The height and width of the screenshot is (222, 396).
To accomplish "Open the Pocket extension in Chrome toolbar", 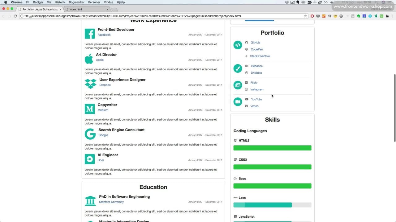I will [318, 16].
